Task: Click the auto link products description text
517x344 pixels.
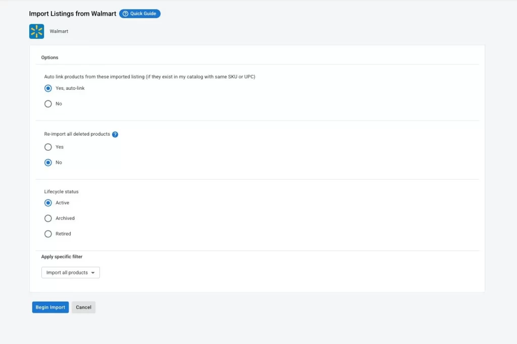Action: [149, 77]
